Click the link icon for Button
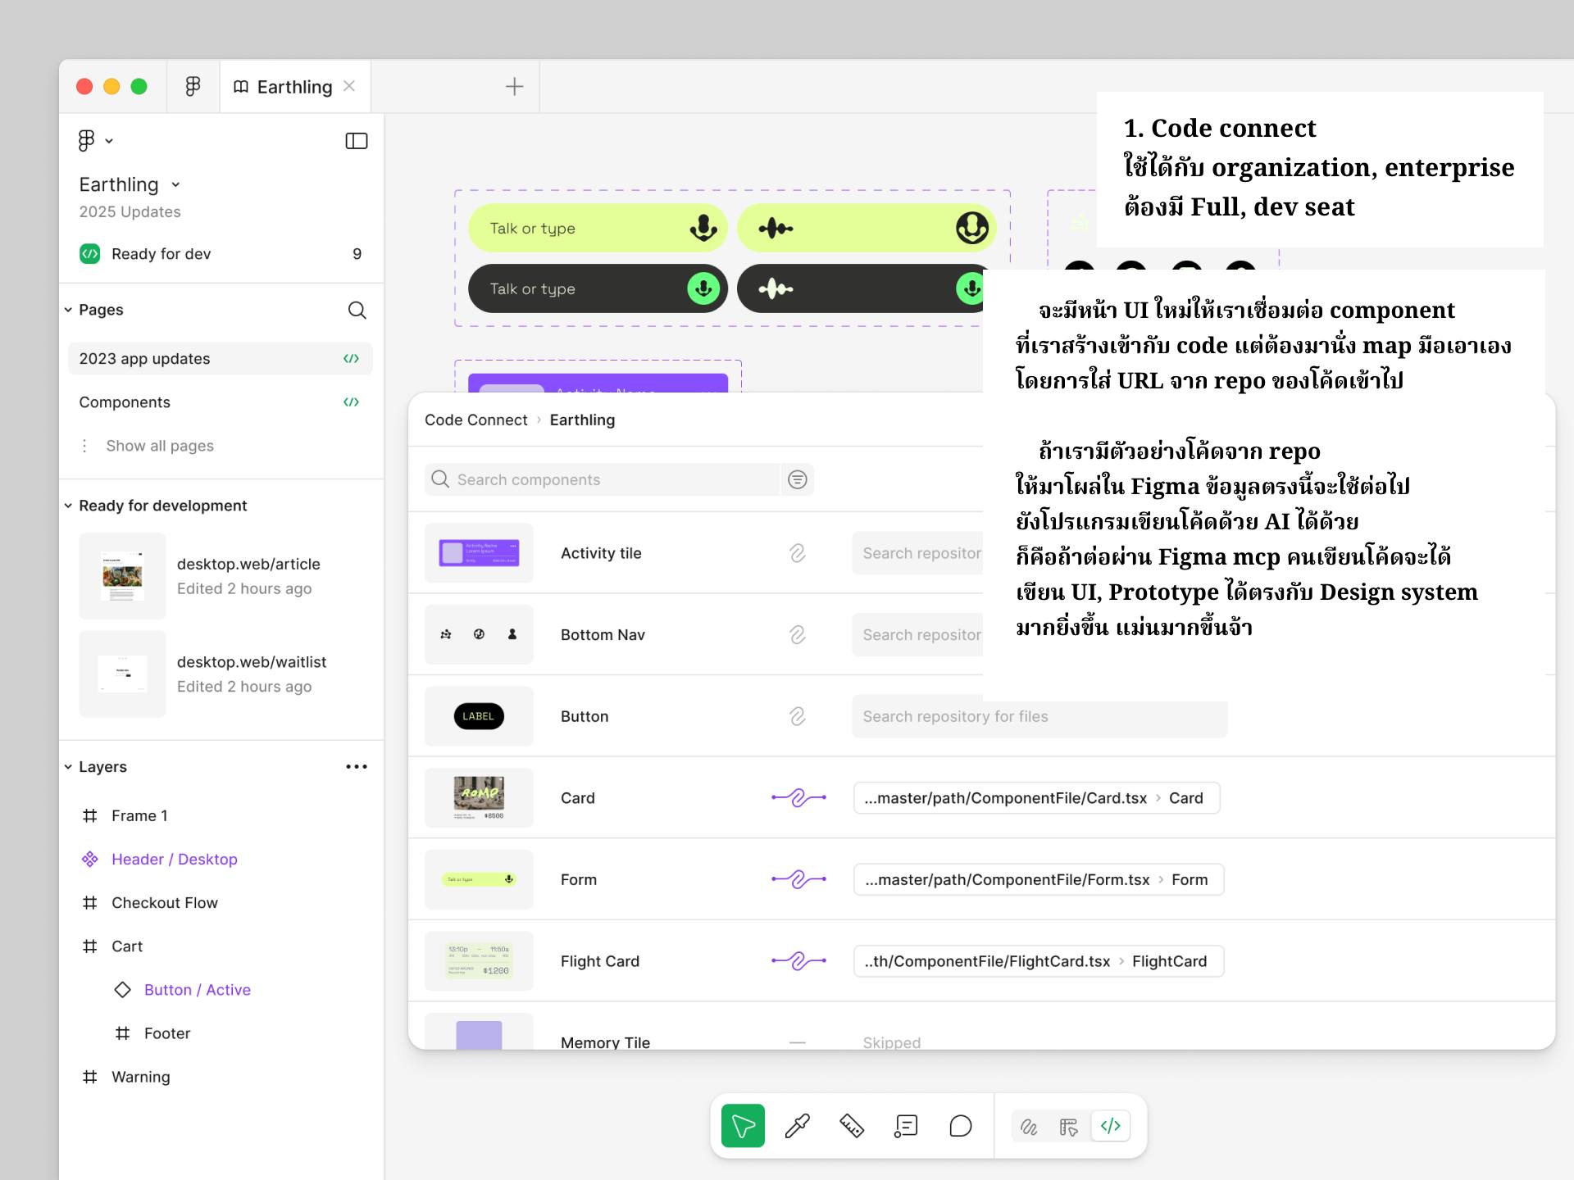The height and width of the screenshot is (1180, 1574). (798, 717)
